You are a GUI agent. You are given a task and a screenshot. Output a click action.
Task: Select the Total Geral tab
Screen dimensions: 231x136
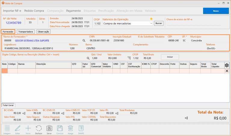[x=8, y=105]
